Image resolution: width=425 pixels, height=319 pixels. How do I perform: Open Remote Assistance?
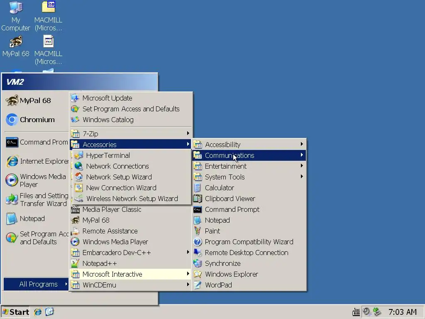[131, 231]
